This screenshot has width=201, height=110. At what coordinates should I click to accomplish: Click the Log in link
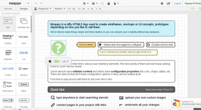point(177,4)
